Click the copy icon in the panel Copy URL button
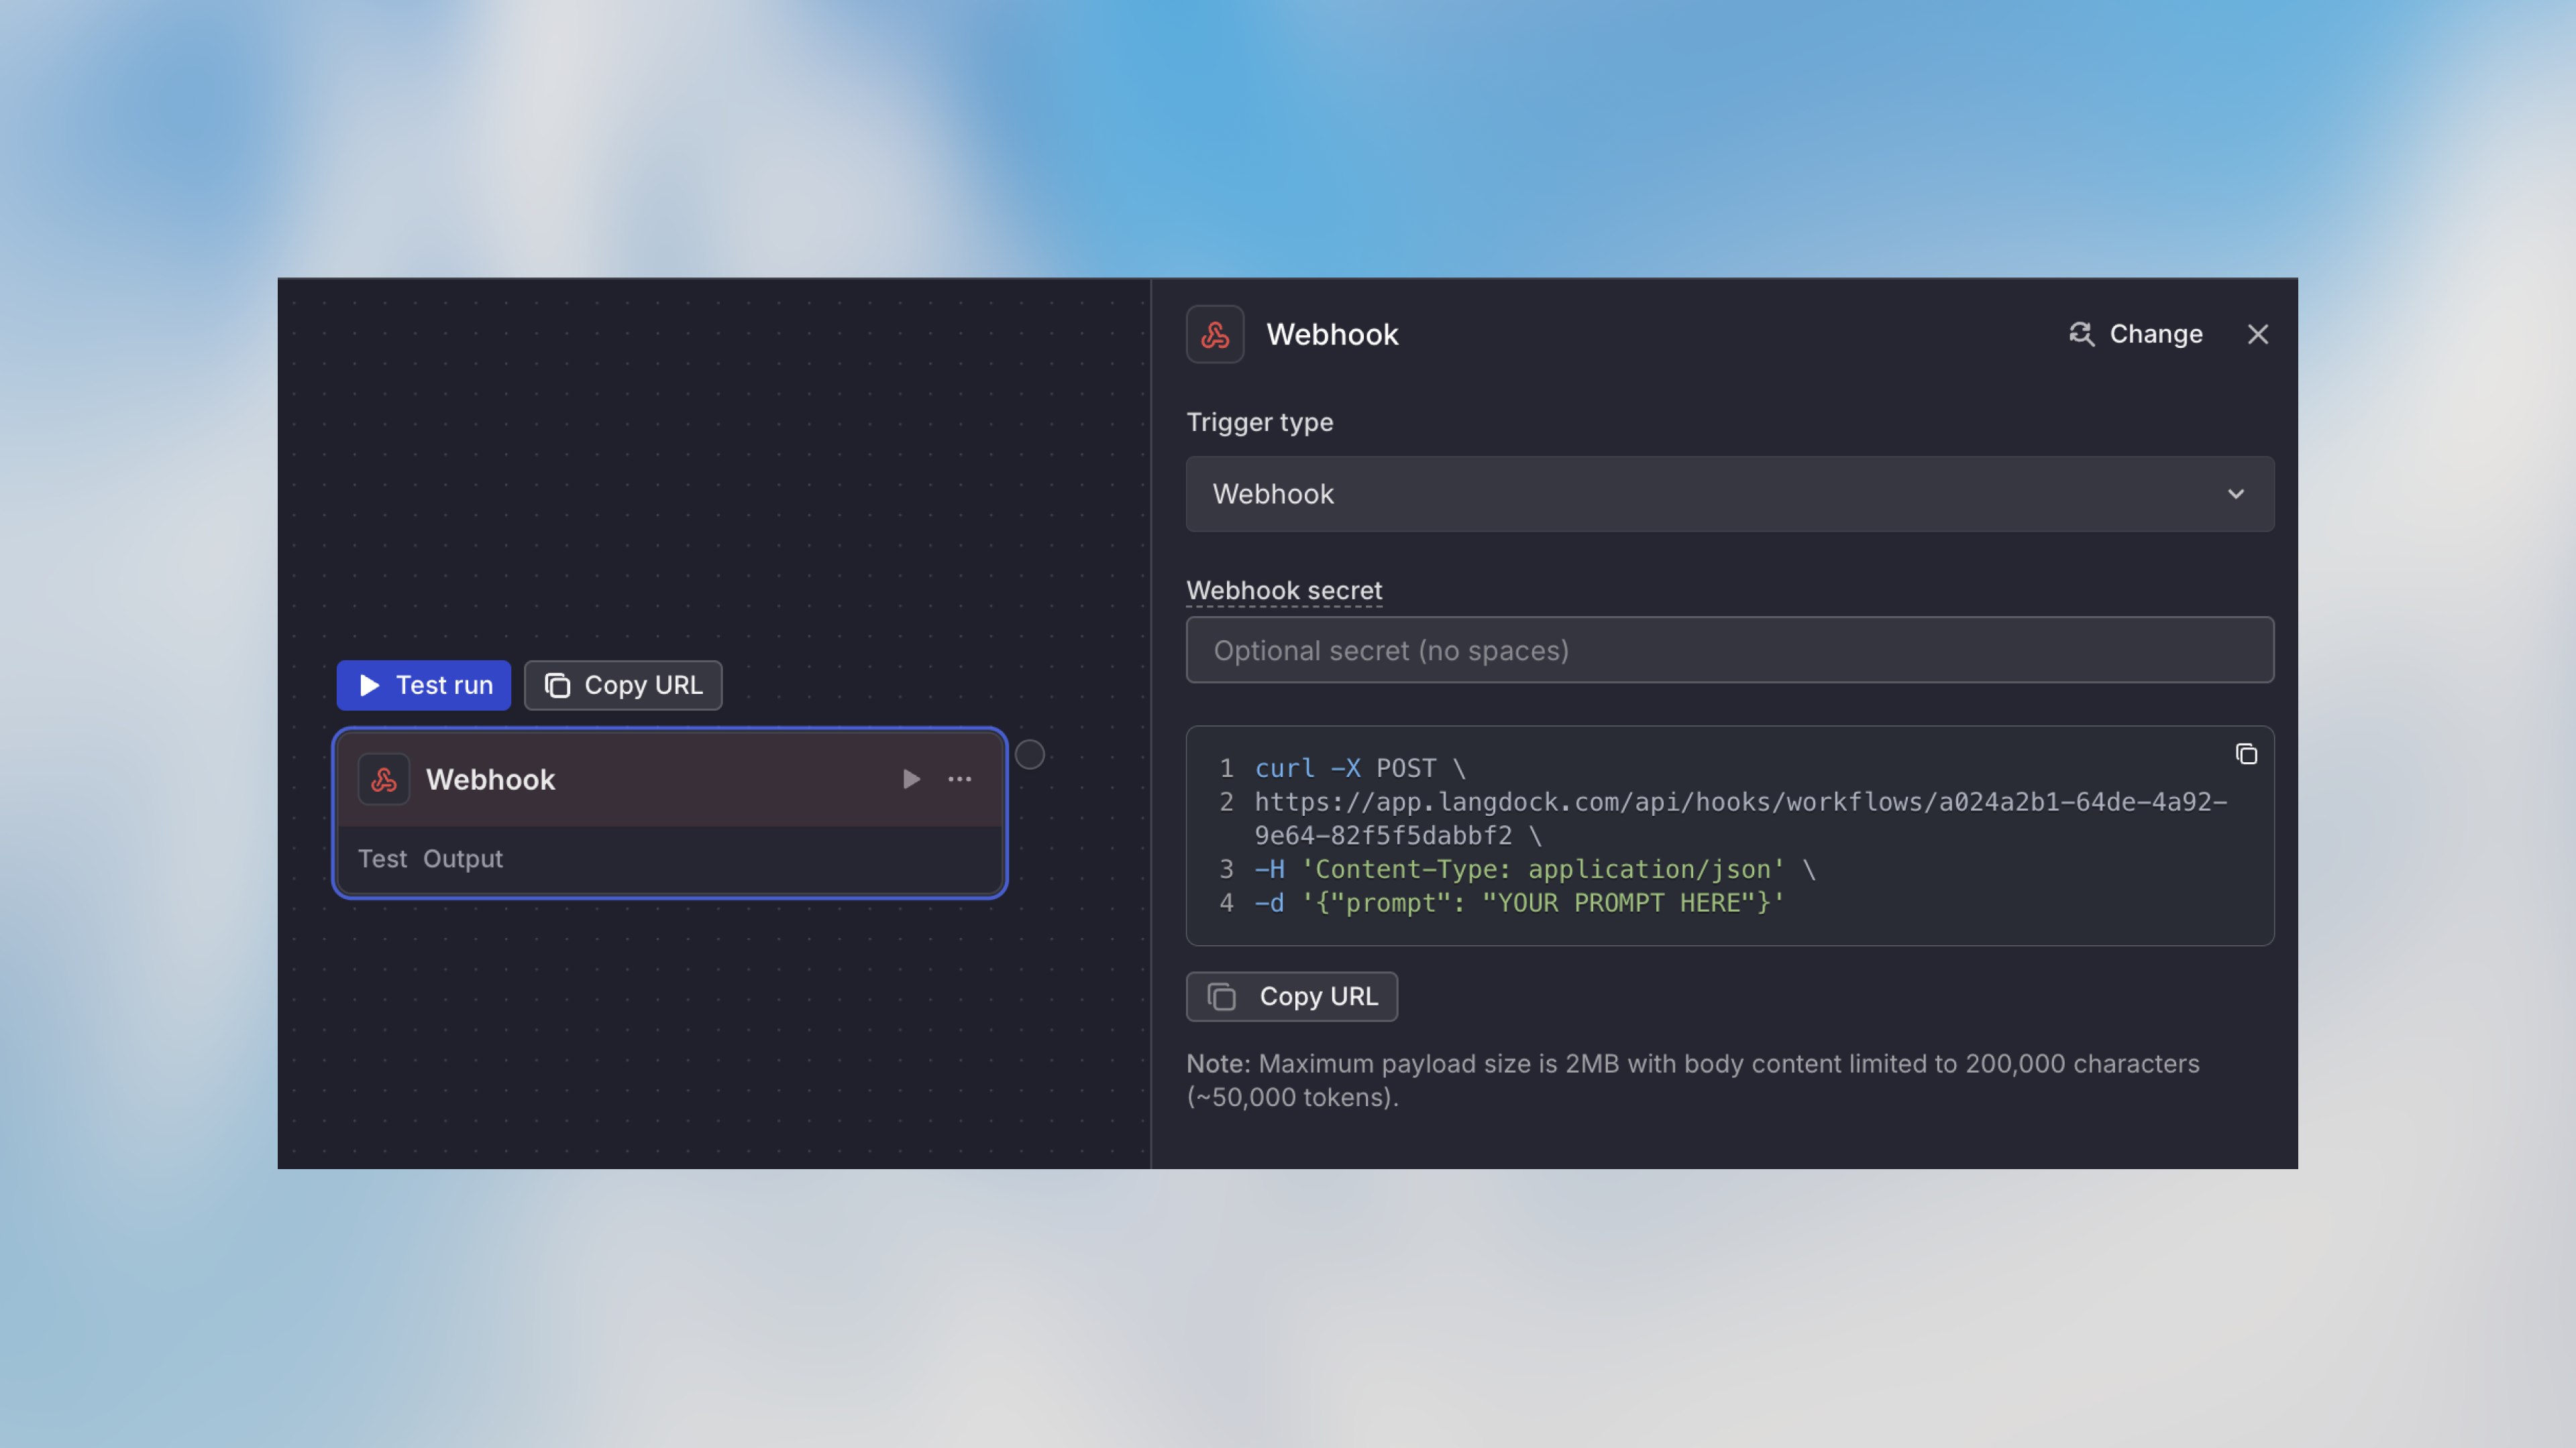 [1222, 996]
